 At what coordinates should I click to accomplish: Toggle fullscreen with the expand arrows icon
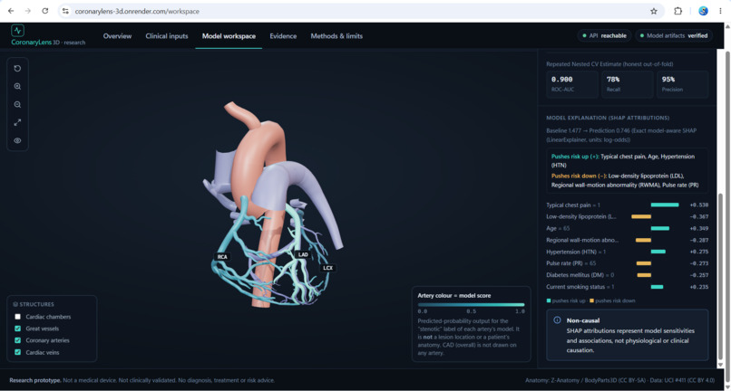pyautogui.click(x=17, y=122)
